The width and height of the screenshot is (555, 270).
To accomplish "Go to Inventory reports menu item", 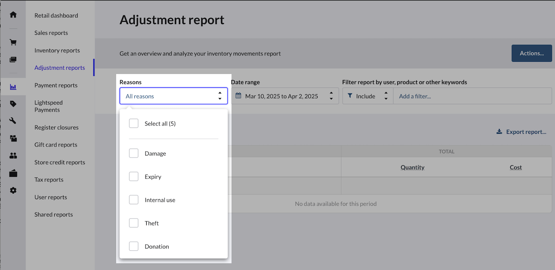I will point(57,50).
